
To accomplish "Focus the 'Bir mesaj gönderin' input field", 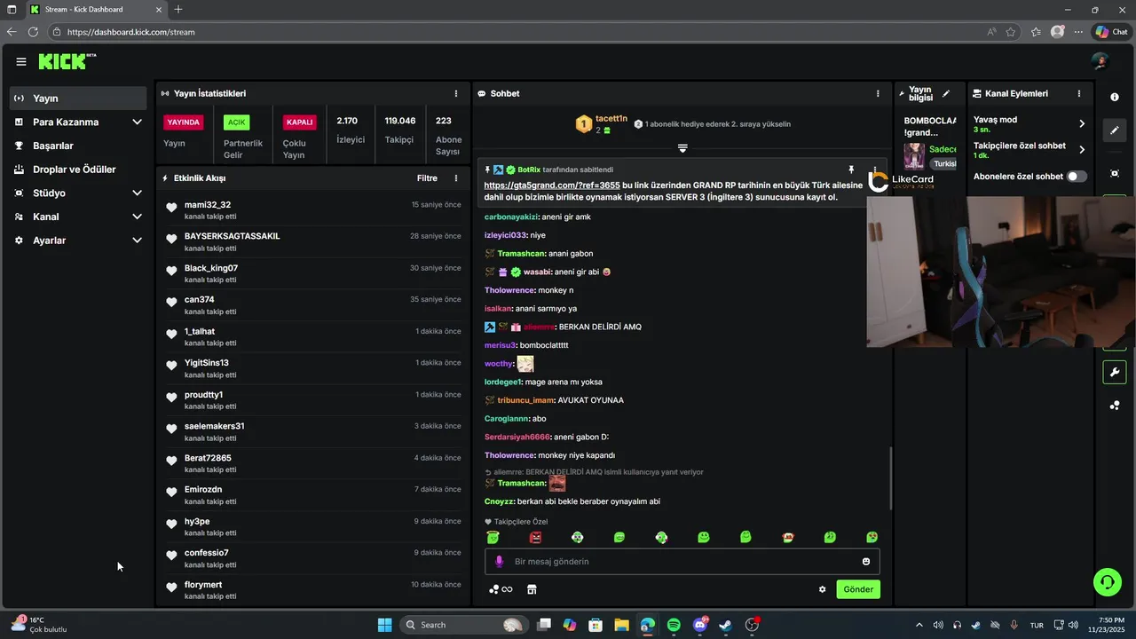I will (682, 562).
